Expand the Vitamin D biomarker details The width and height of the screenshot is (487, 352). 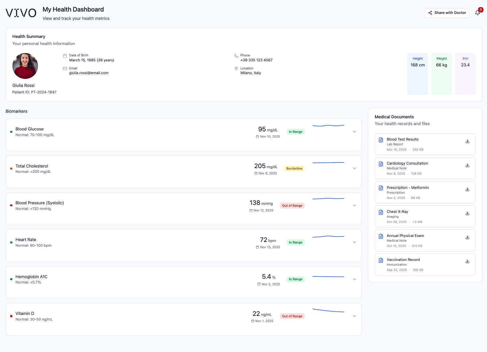(354, 316)
